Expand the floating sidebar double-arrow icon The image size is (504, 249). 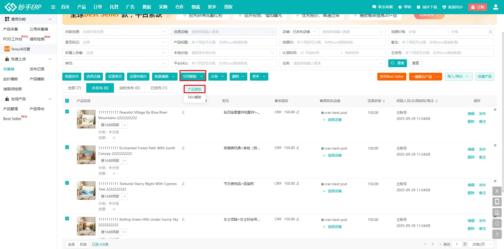[x=497, y=191]
